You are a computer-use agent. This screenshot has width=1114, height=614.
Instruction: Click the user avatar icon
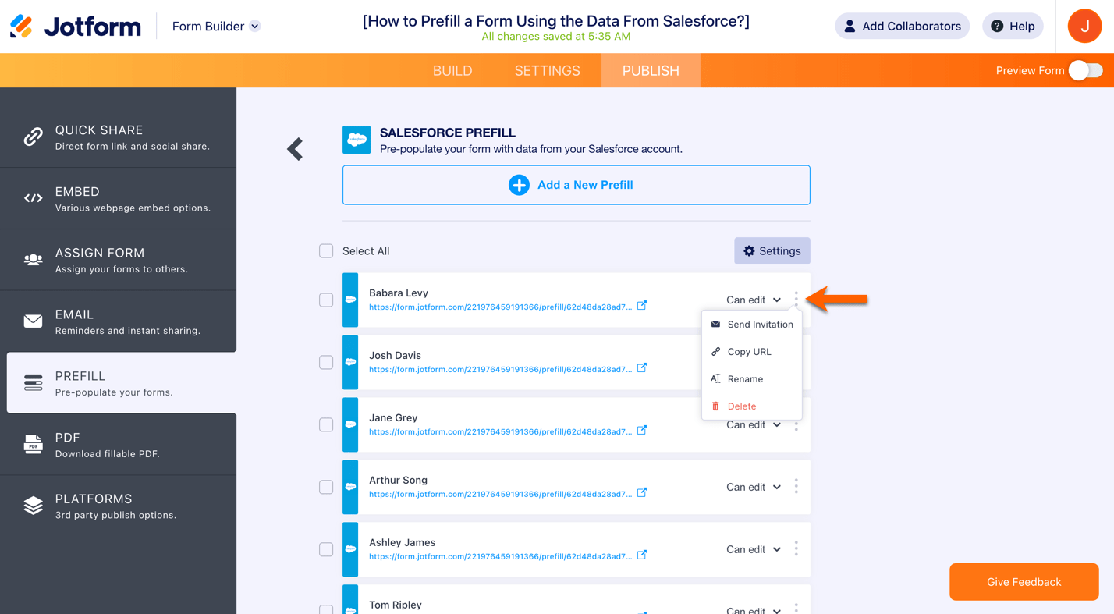pos(1084,27)
